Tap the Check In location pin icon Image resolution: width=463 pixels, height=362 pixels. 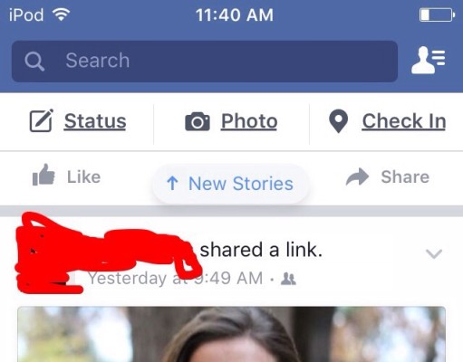pos(338,121)
